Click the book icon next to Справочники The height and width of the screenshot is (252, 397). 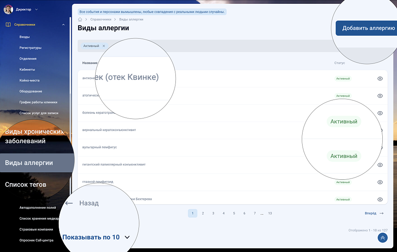point(8,25)
